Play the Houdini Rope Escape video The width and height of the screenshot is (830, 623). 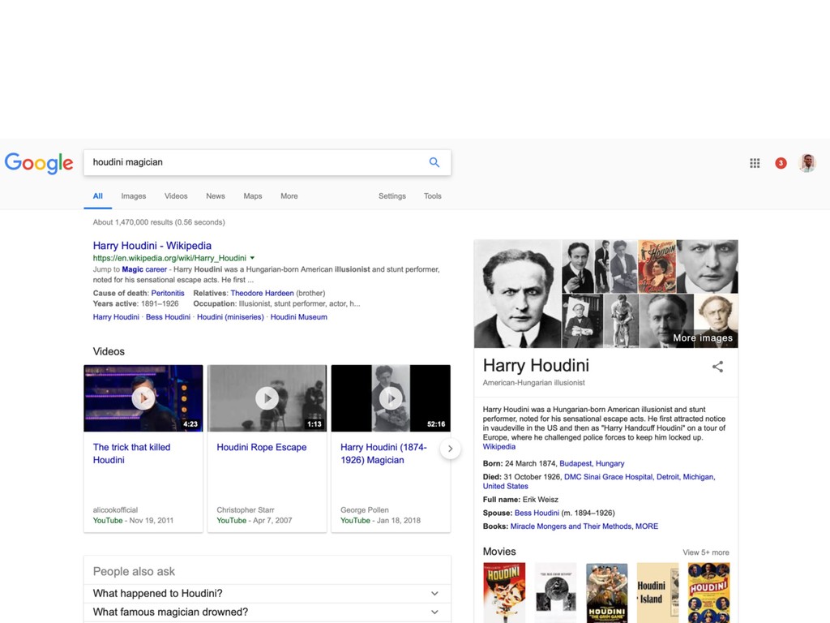267,397
